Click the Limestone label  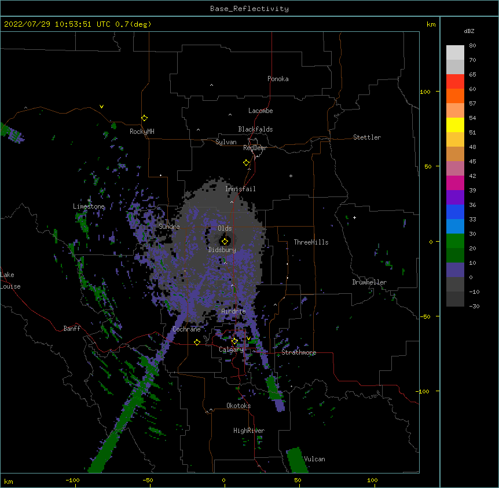tap(89, 206)
